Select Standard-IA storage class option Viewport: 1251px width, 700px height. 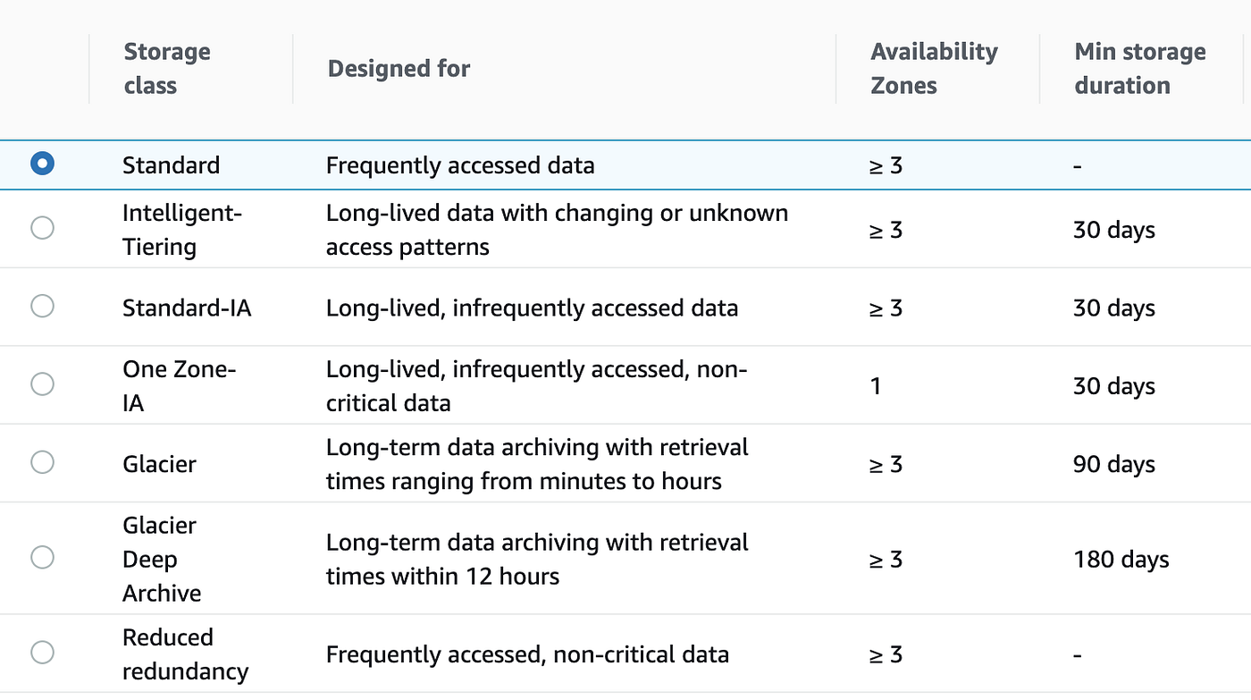tap(42, 306)
